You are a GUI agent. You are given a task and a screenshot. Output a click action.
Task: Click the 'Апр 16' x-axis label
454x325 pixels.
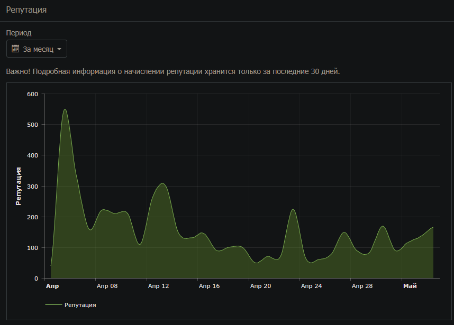209,286
